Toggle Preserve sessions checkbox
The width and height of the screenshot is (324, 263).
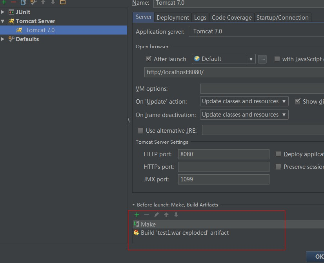coord(278,167)
